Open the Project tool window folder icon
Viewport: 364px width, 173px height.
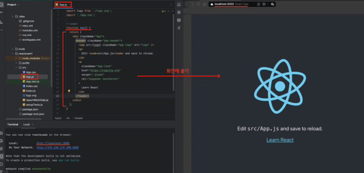[1, 4]
